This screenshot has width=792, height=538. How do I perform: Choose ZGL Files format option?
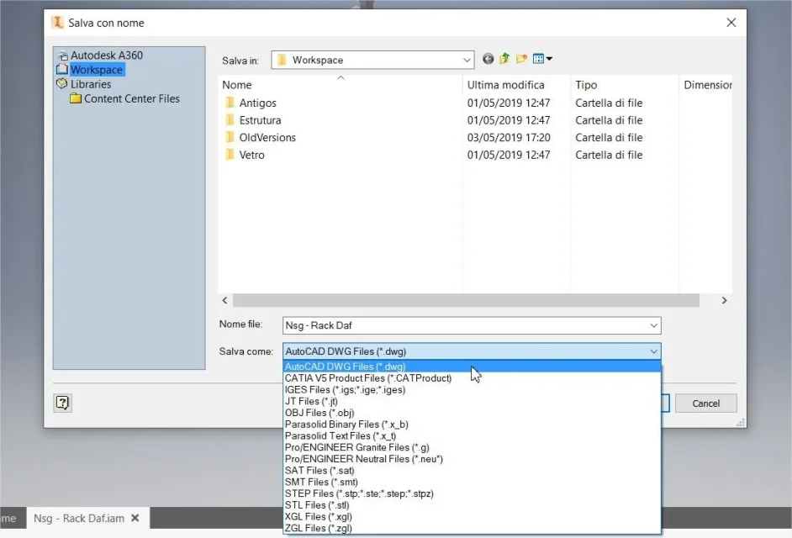(472, 529)
